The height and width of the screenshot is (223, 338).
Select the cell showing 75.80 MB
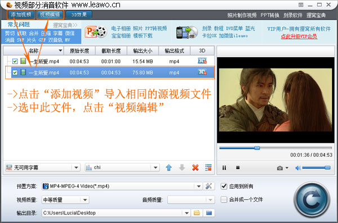(x=143, y=72)
